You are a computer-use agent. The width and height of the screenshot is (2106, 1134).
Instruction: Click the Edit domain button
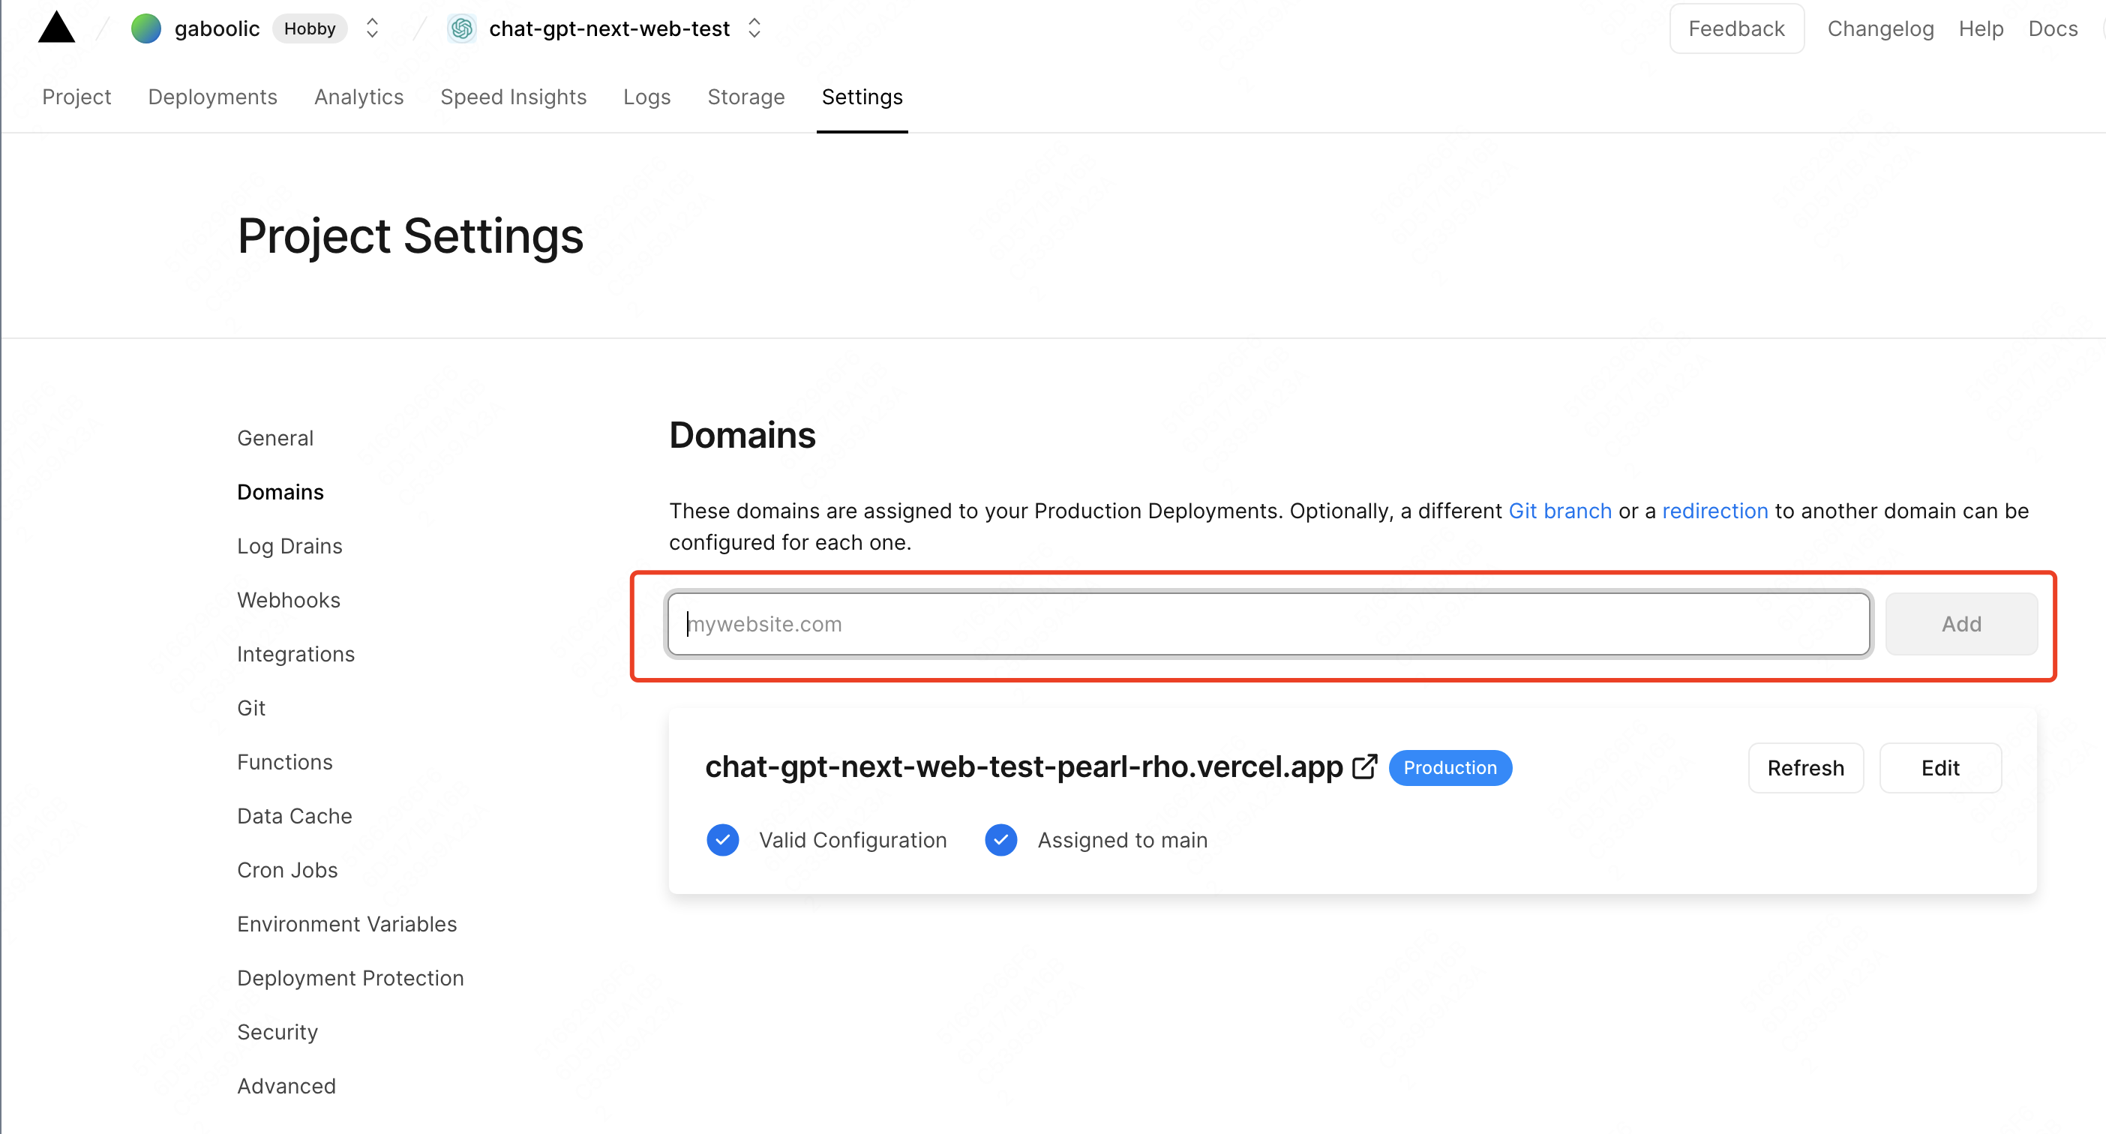coord(1939,768)
